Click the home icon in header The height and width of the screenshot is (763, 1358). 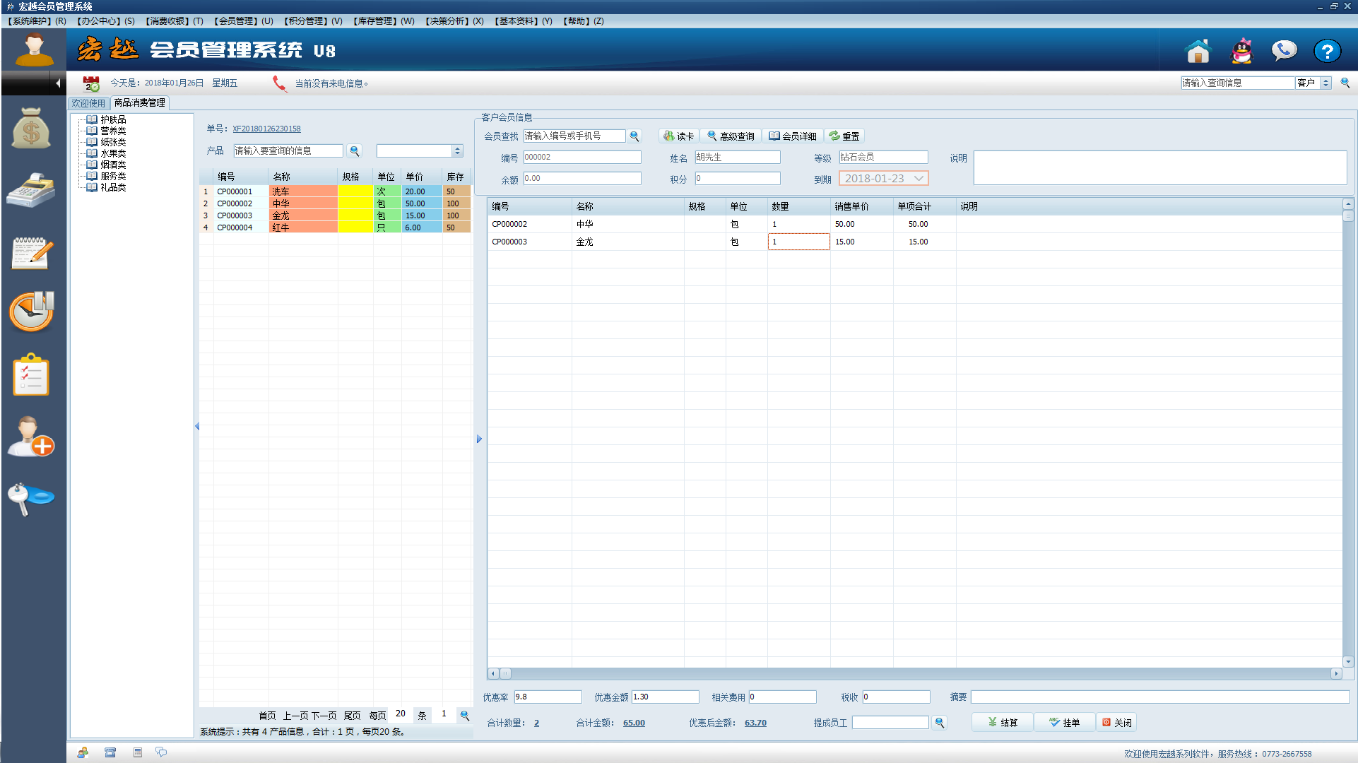1198,51
